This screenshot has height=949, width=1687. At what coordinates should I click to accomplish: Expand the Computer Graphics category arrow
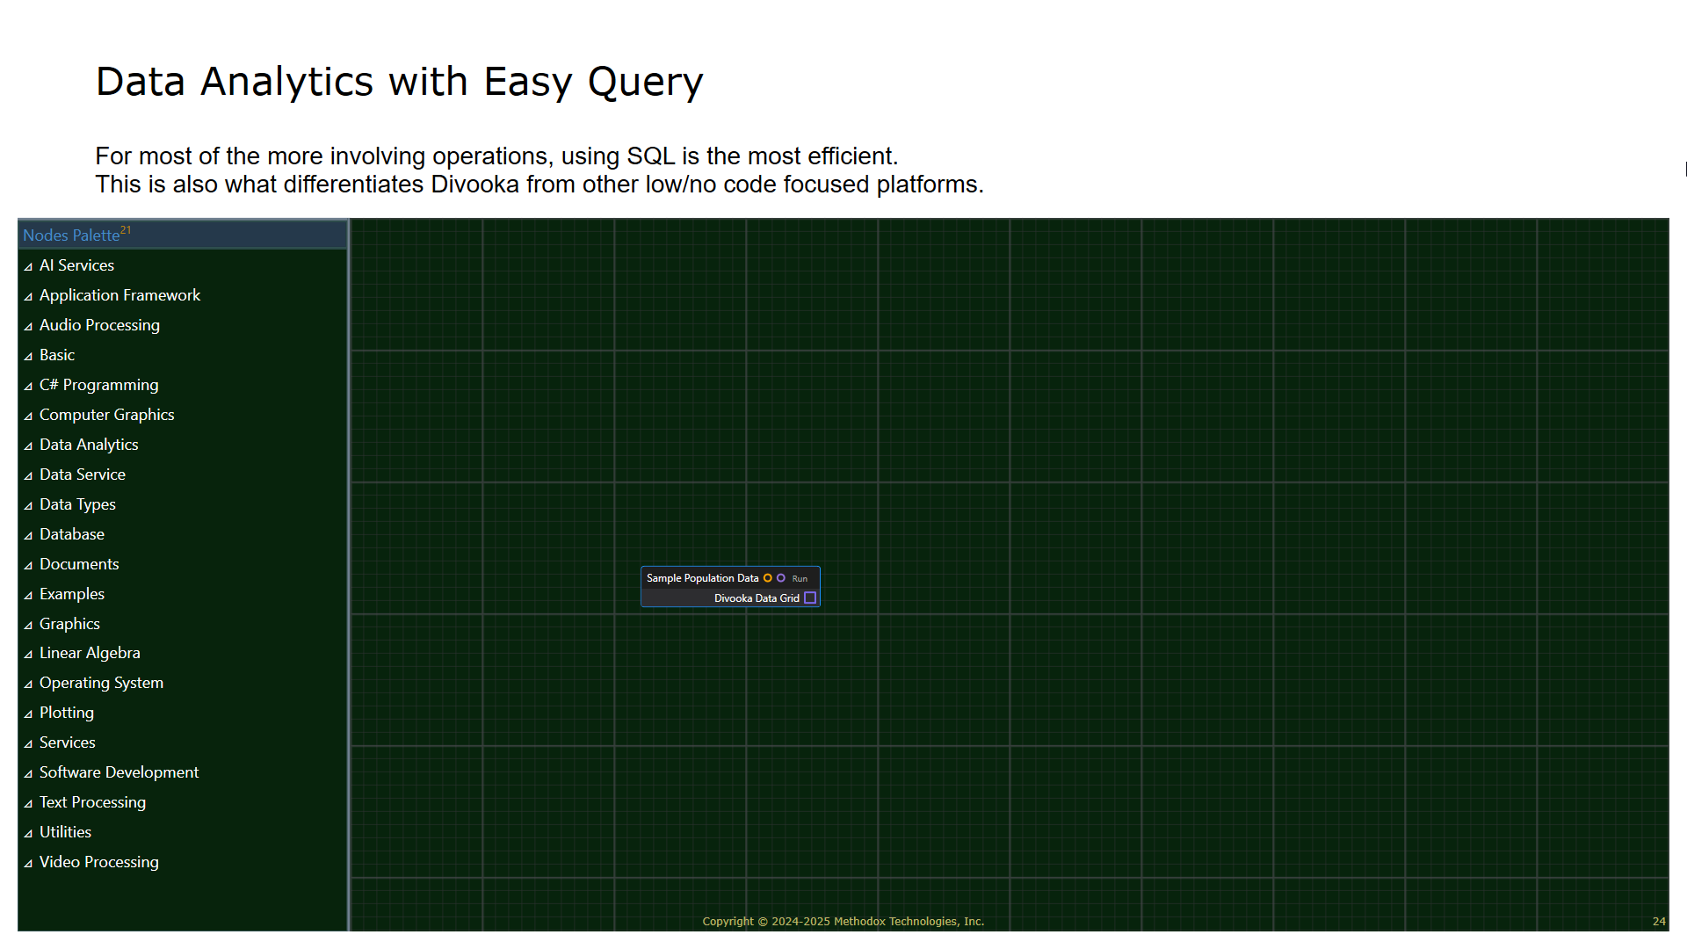click(28, 416)
